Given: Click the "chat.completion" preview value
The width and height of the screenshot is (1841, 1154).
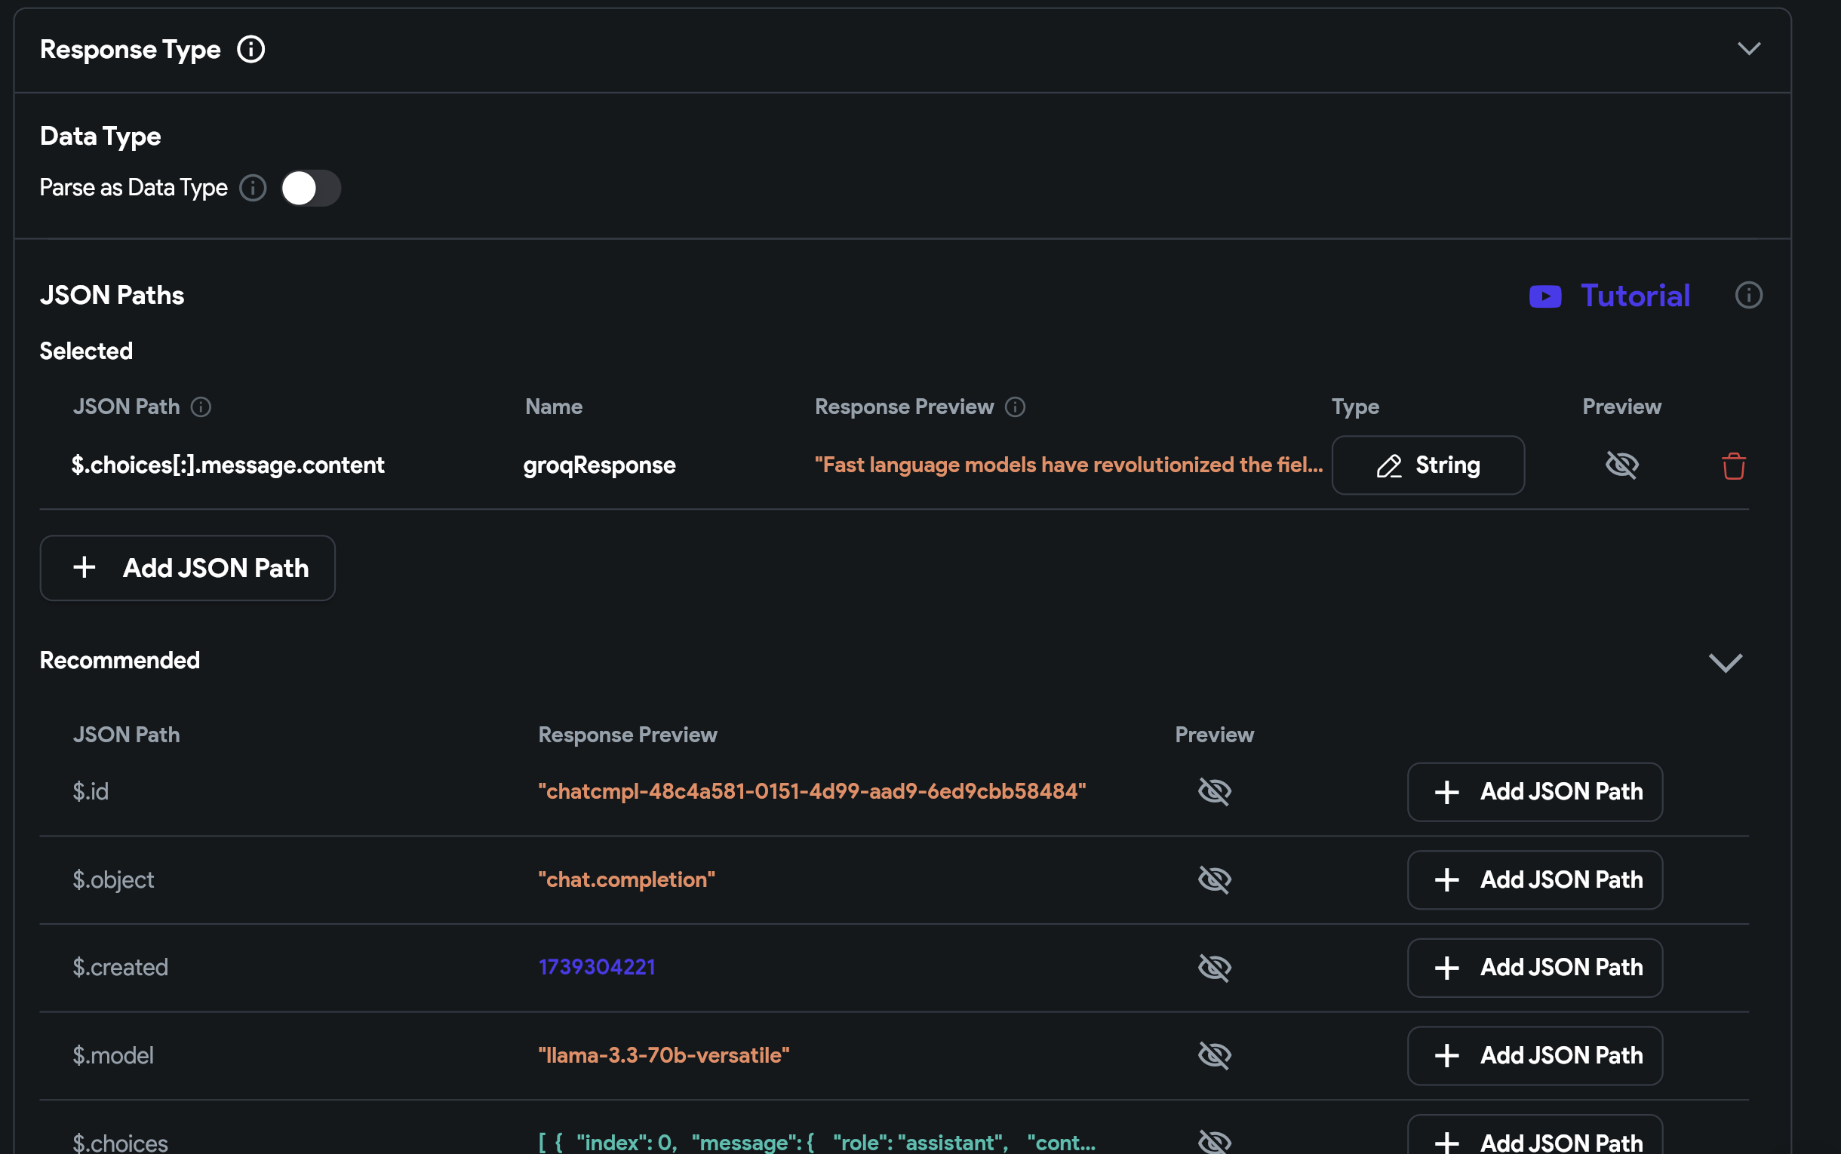Looking at the screenshot, I should tap(626, 879).
